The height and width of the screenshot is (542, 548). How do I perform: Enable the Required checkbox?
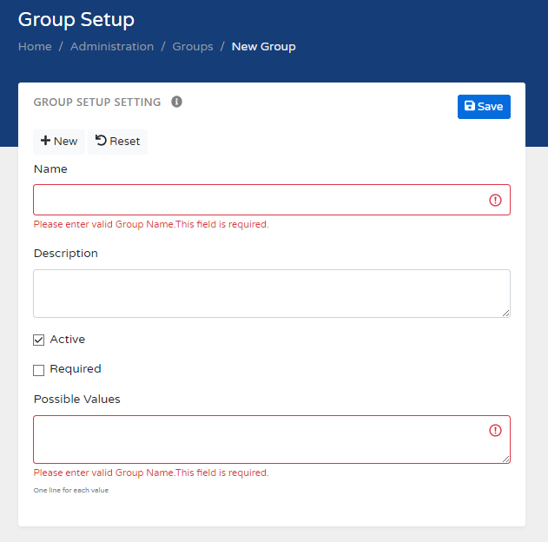pos(39,370)
